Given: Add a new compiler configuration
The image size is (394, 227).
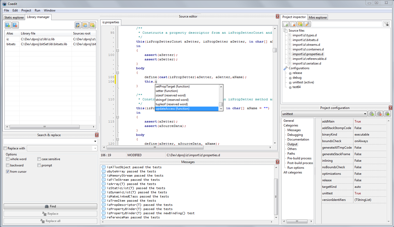Looking at the screenshot, I should (371, 114).
